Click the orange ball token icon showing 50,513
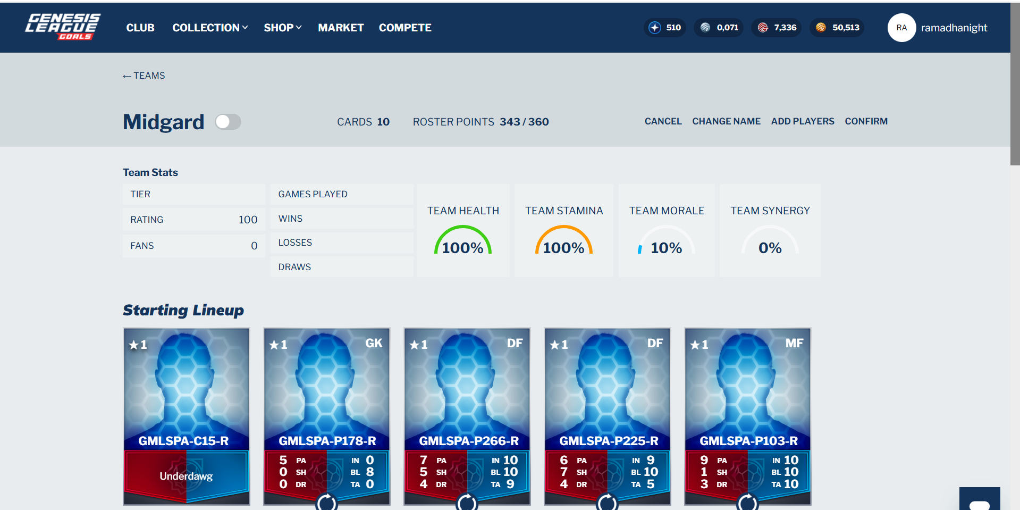 [x=821, y=28]
